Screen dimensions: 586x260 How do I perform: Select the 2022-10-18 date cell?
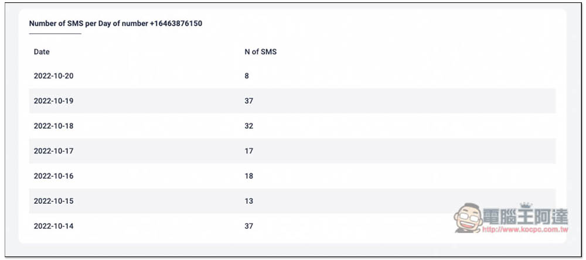tap(53, 126)
